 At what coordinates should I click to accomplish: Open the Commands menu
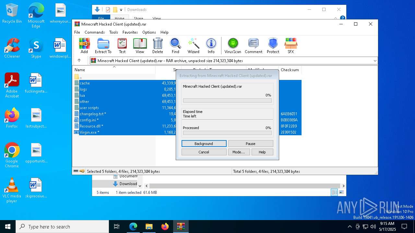[95, 32]
